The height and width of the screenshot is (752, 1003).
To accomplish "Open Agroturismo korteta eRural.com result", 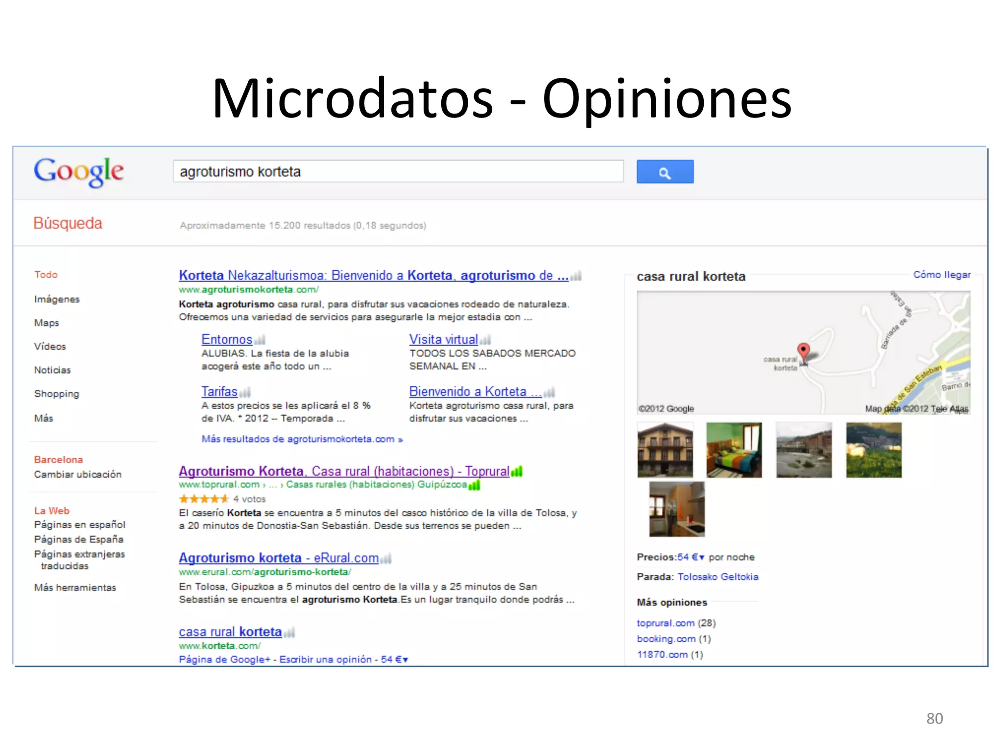I will click(279, 558).
